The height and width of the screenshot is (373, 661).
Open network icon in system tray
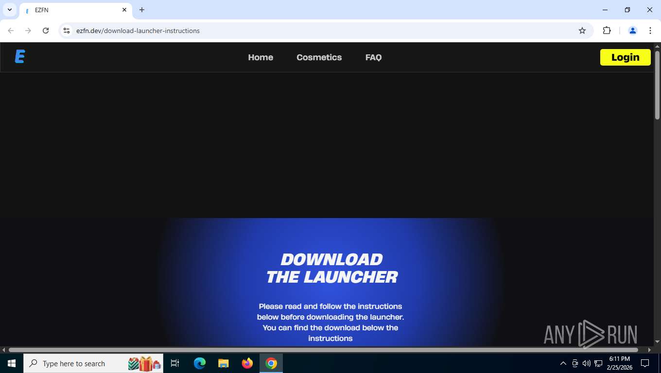pyautogui.click(x=598, y=363)
